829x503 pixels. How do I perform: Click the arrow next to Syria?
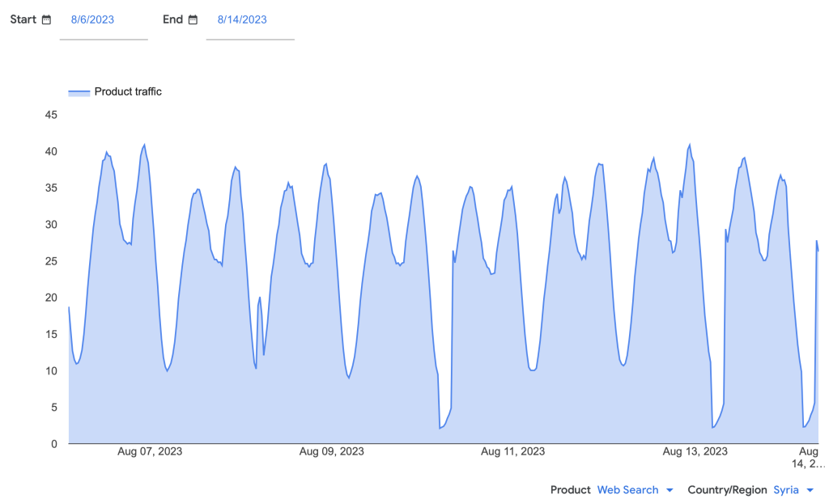(810, 490)
